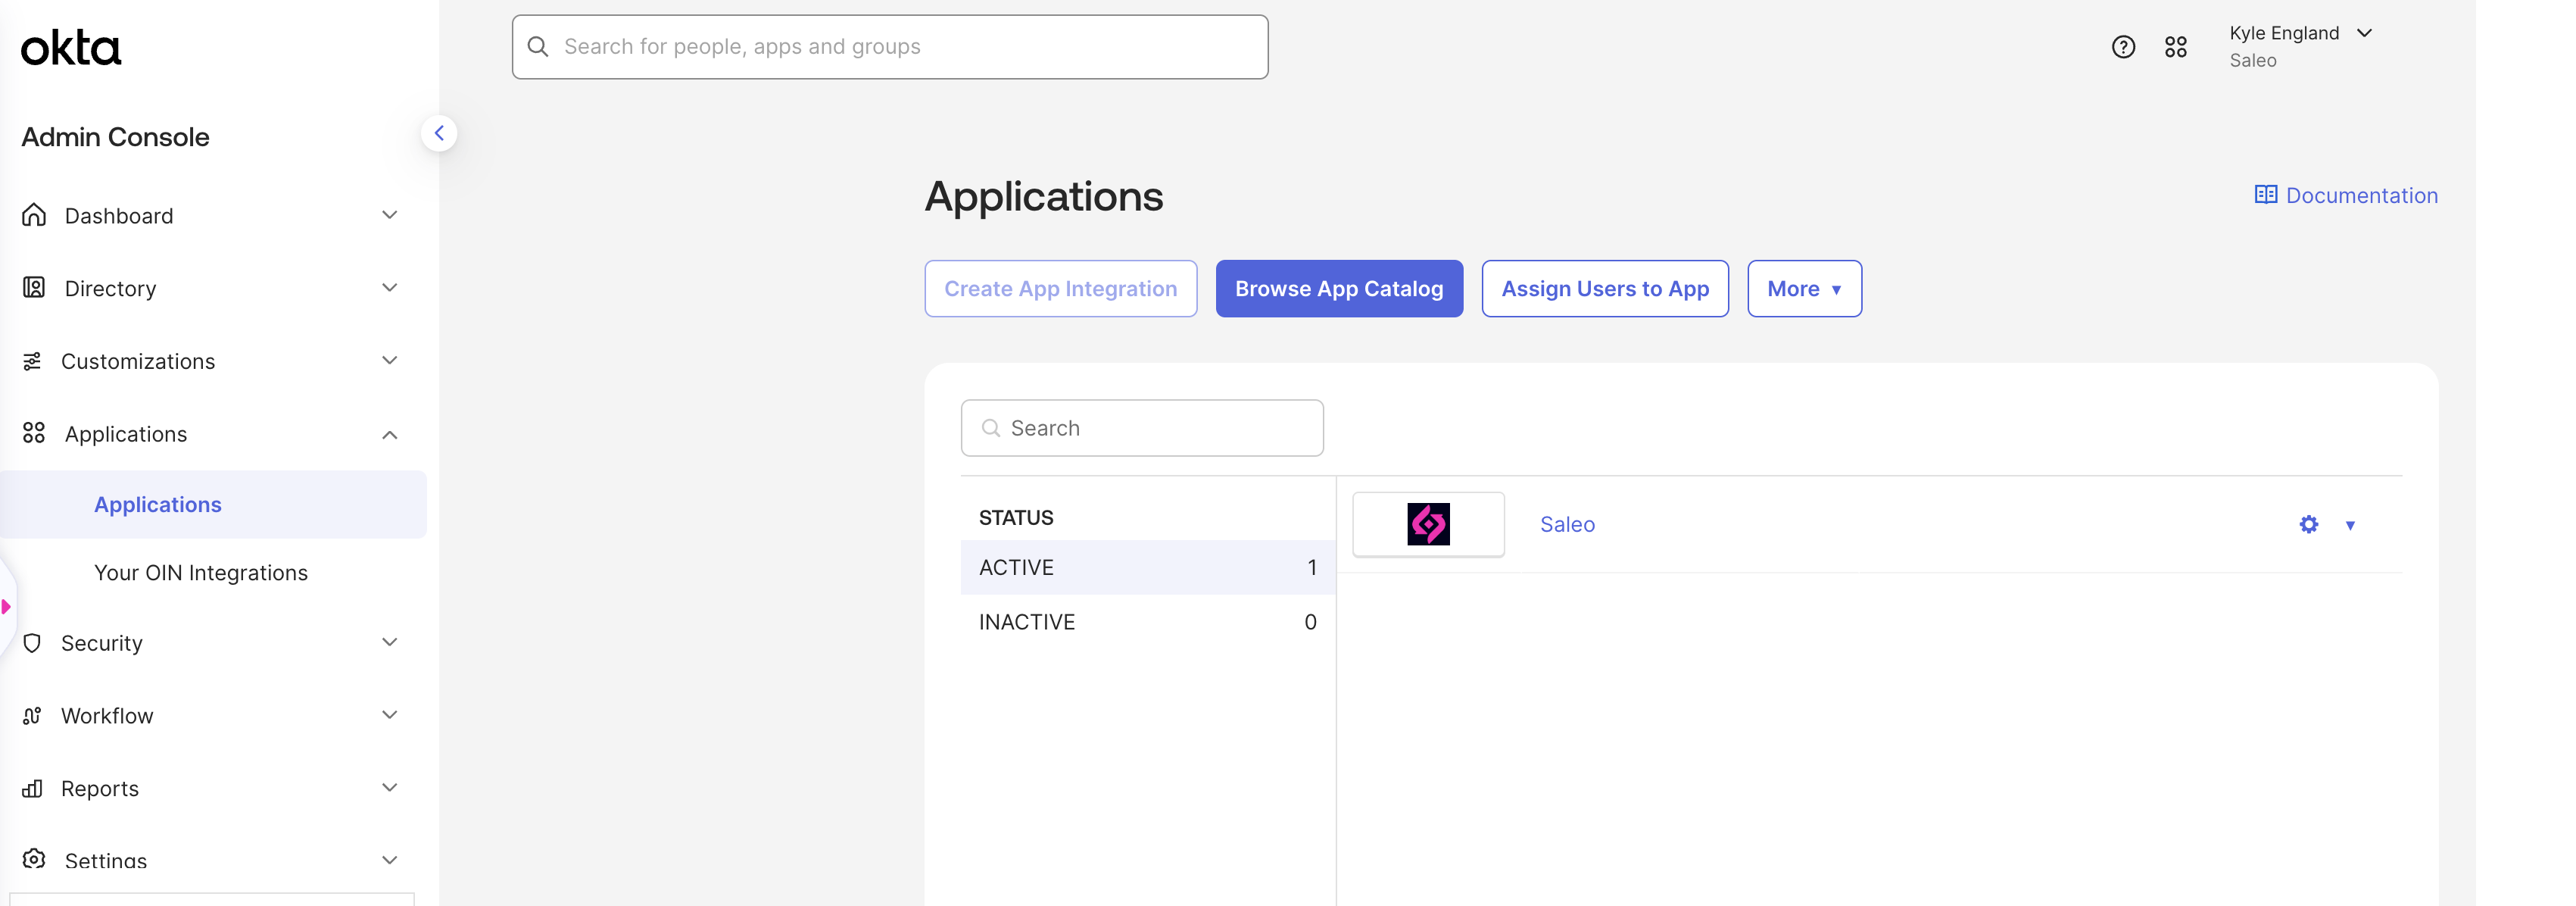2576x906 pixels.
Task: Select the Applications submenu item
Action: click(x=214, y=505)
